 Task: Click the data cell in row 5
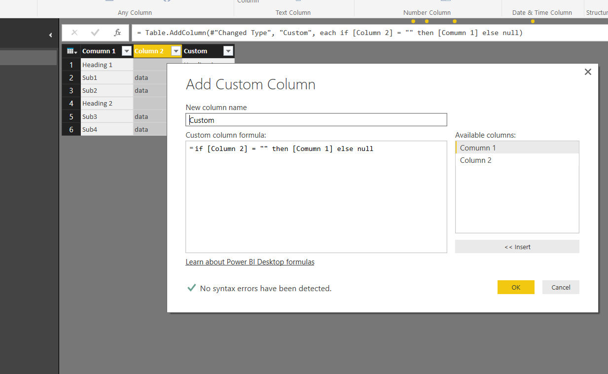point(150,116)
